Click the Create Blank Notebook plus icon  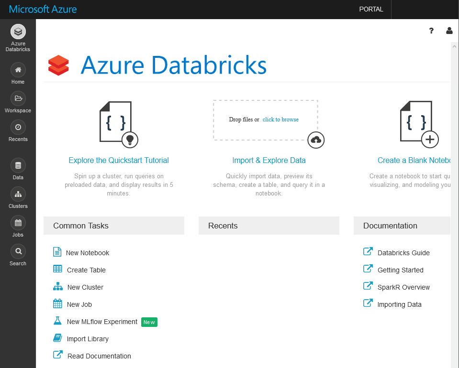430,140
